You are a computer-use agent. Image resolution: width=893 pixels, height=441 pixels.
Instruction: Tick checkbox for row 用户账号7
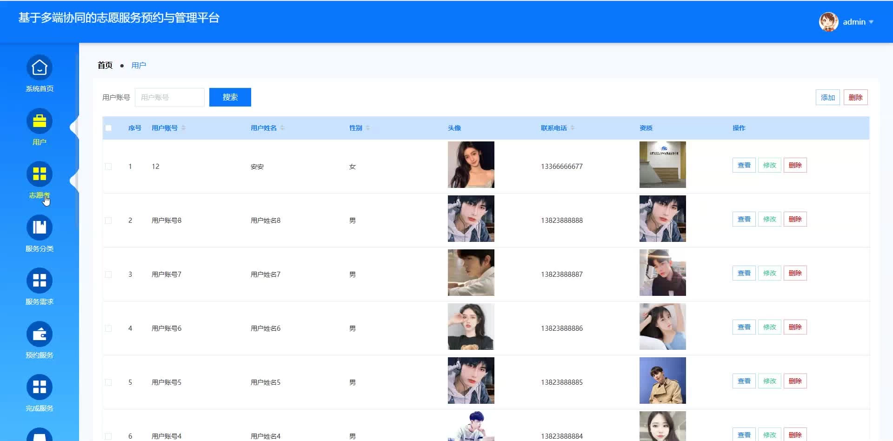click(108, 274)
